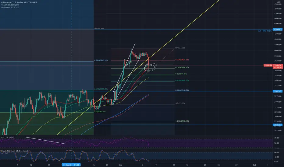This screenshot has width=284, height=167.
Task: Click the 4600.00 price scale value
Action: (x=278, y=19)
